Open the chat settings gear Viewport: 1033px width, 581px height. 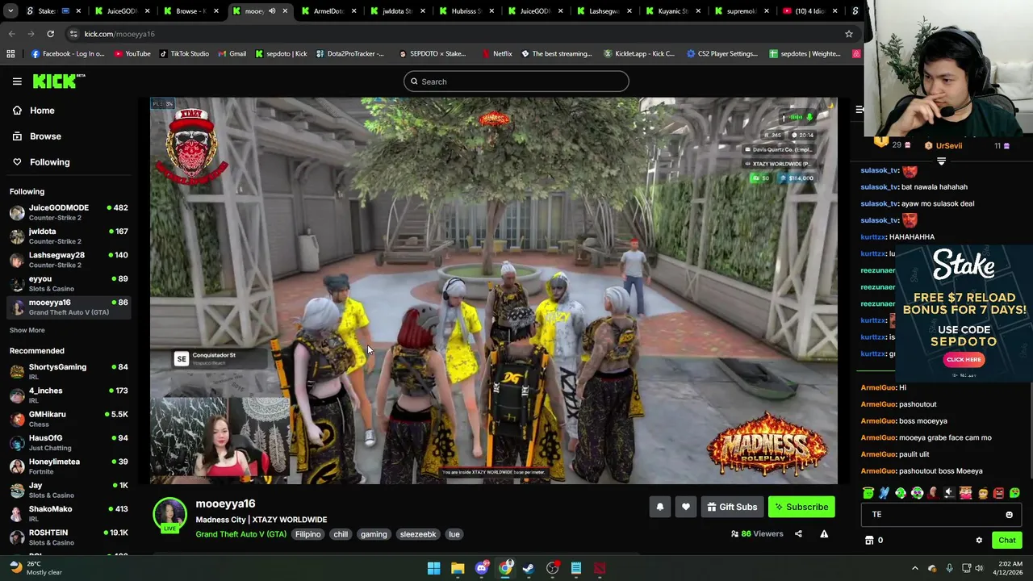tap(979, 540)
